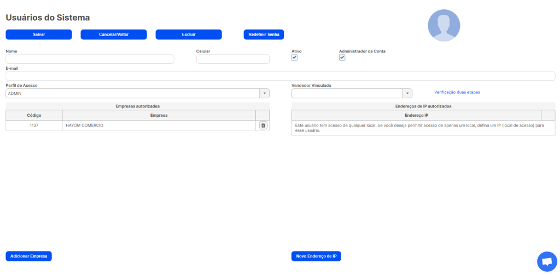560x275 pixels.
Task: Open the chat support bubble icon
Action: 547,261
